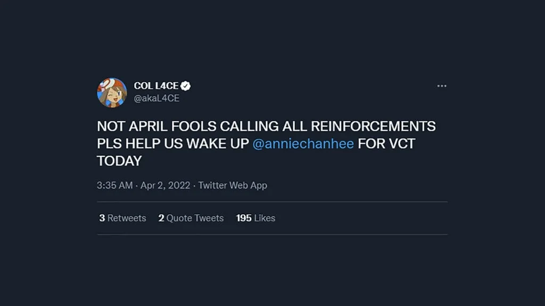Viewport: 545px width, 306px height.
Task: Click the 3:35 AM timestamp
Action: 115,185
